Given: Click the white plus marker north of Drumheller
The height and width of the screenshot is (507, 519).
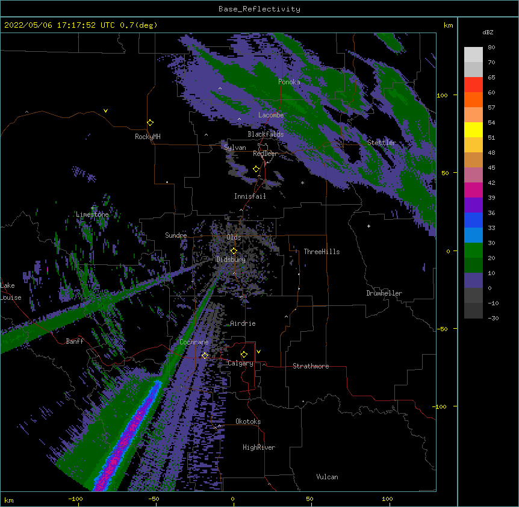Looking at the screenshot, I should [368, 226].
